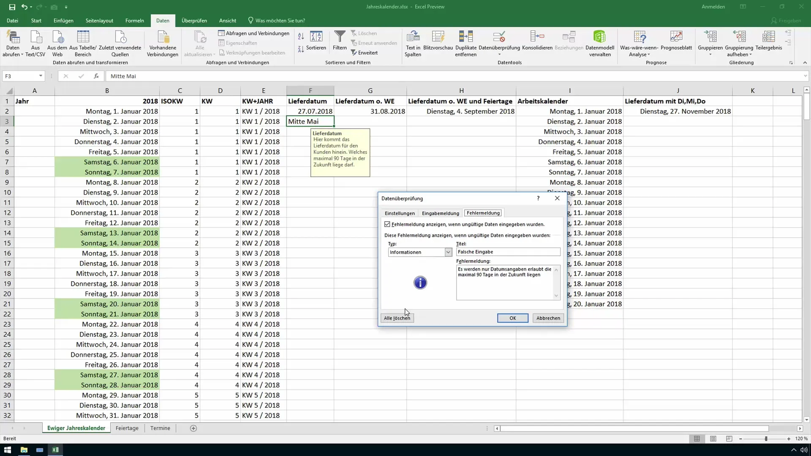Undo the last action in quick access toolbar
811x456 pixels.
(24, 7)
